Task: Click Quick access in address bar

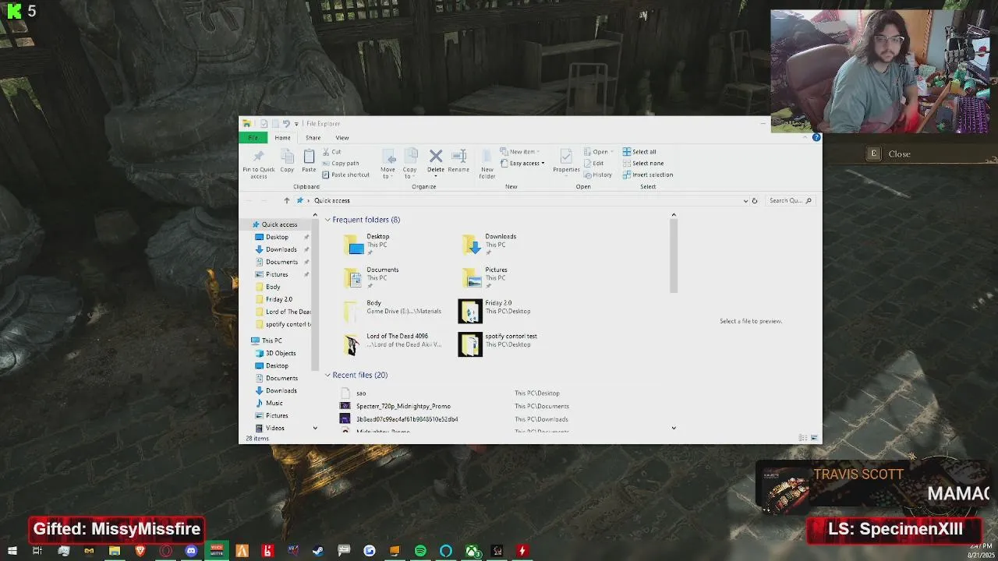Action: click(332, 200)
